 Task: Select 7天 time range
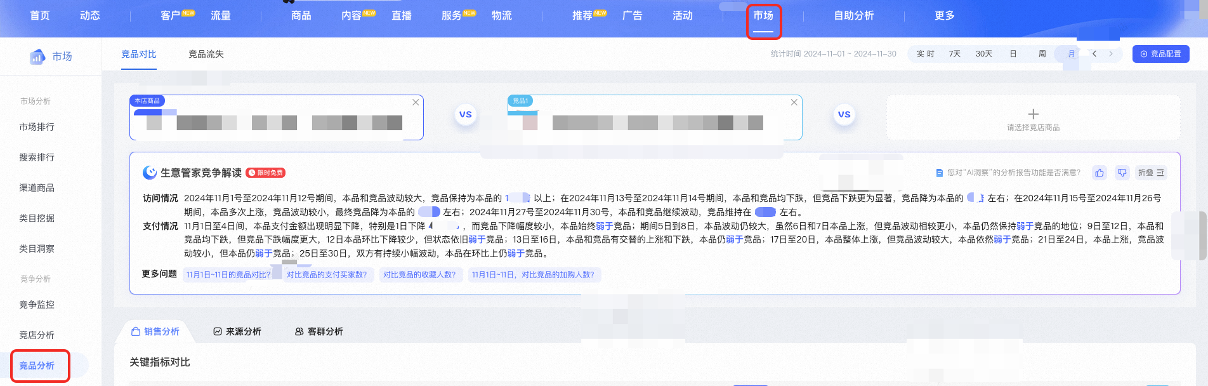coord(955,54)
